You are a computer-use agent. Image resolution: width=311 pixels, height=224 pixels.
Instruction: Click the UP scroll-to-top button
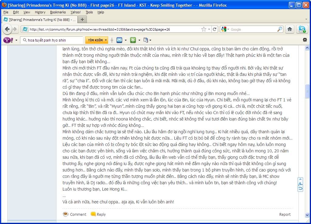tap(300, 185)
